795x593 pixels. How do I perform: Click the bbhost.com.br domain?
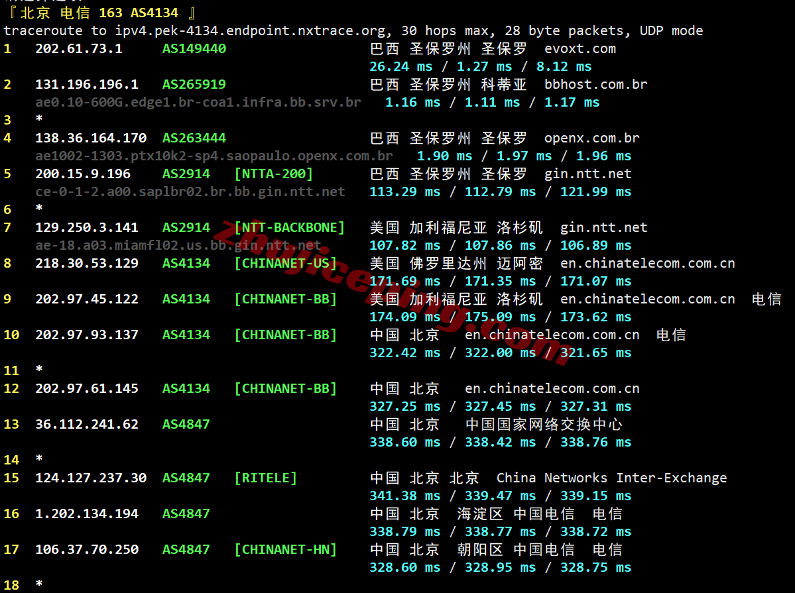tap(595, 84)
